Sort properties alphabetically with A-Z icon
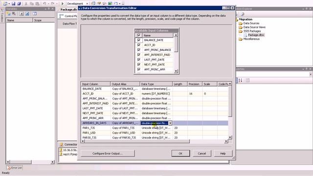313x176 pixels. [240, 80]
